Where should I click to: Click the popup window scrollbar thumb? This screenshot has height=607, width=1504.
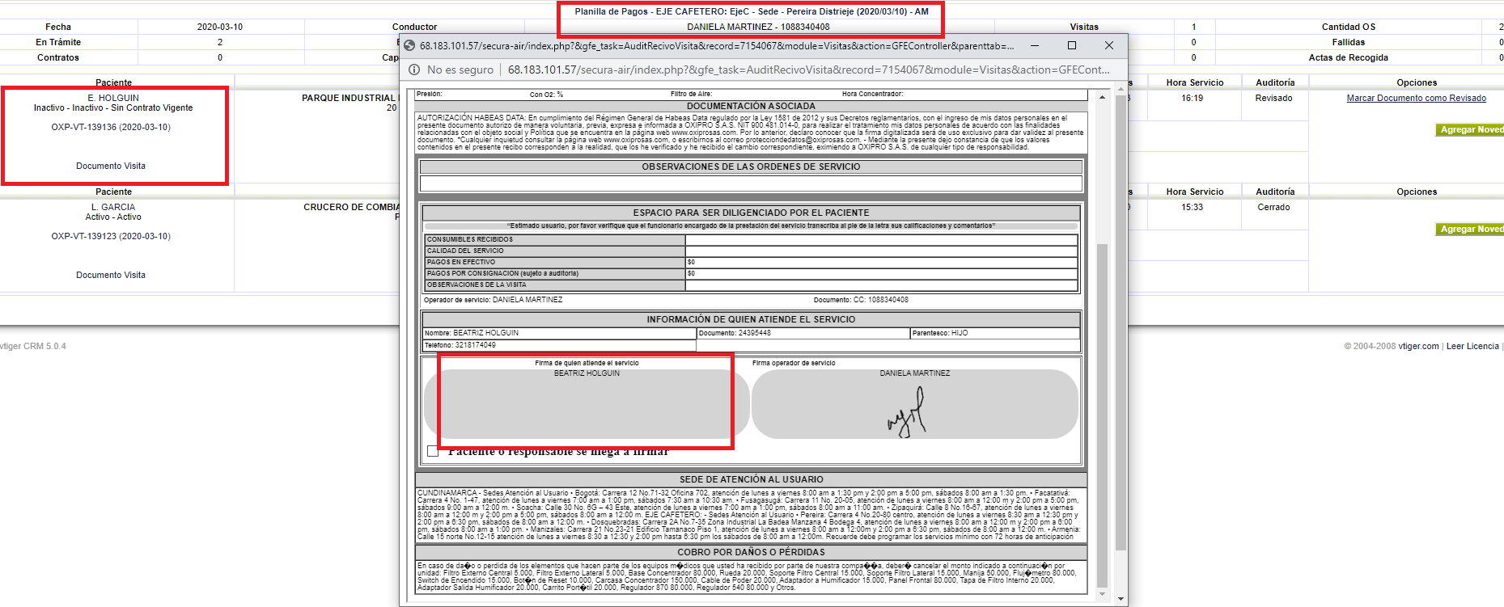[x=1121, y=322]
